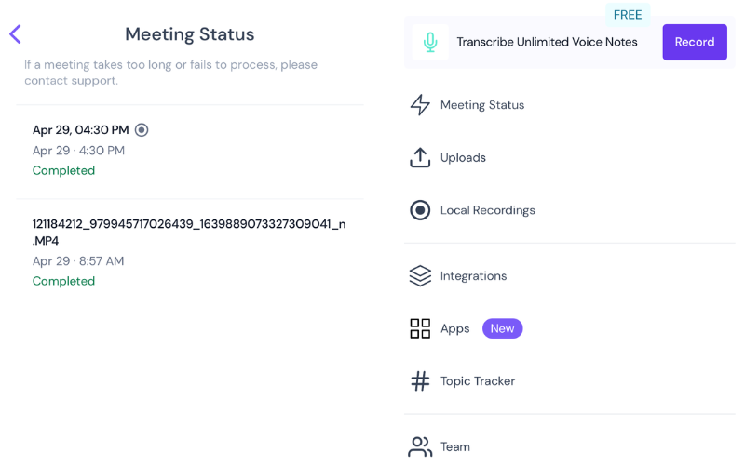Open the Apr 29, 04:30 PM meeting
Image resolution: width=745 pixels, height=465 pixels.
point(81,130)
